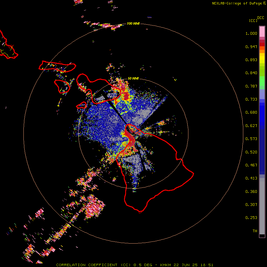This screenshot has width=267, height=267.
Task: Click the 0.360 scale value
Action: [x=251, y=192]
